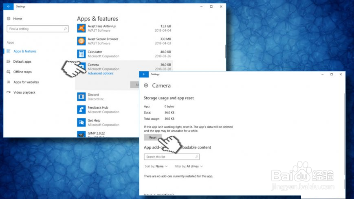Click the 330 MB size of Avast Browser
354x199 pixels.
pos(165,39)
